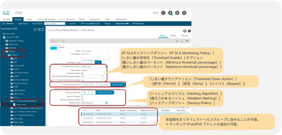This screenshot has width=282, height=135.
Task: Click the search magnifier icon beside admin
Action: click(x=163, y=13)
